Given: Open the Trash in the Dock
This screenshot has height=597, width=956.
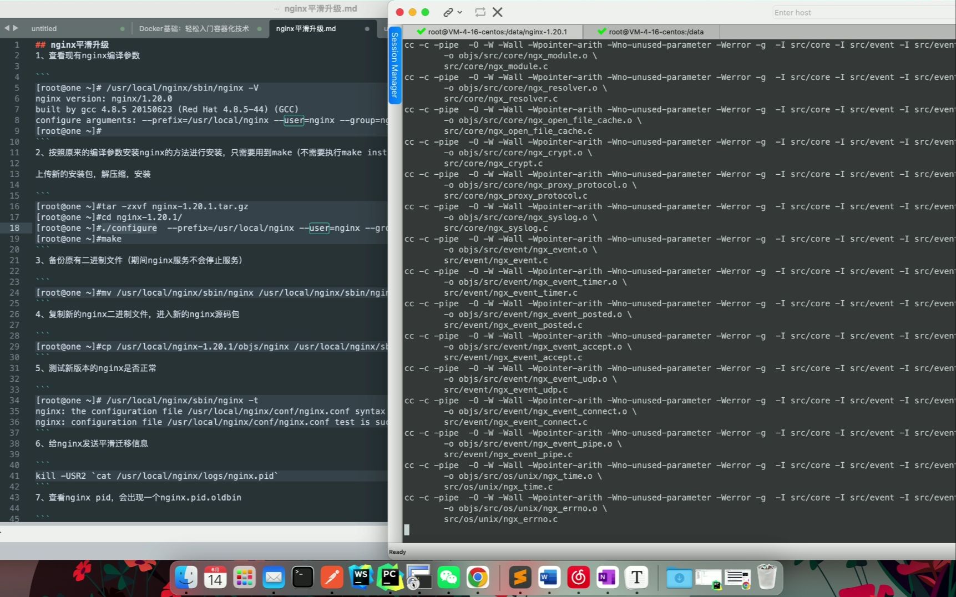Looking at the screenshot, I should (x=767, y=577).
